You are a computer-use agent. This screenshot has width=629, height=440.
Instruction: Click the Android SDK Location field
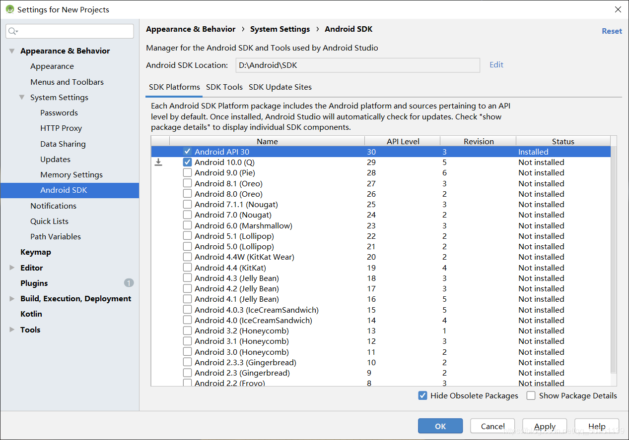point(357,65)
